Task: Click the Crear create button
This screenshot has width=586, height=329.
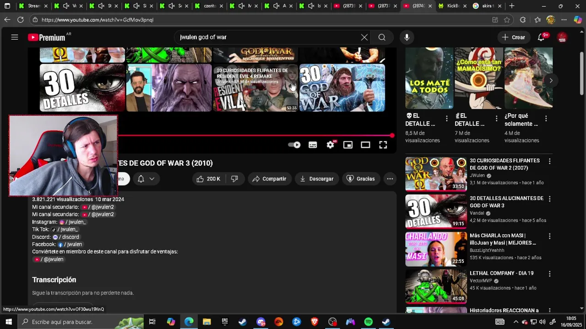Action: pyautogui.click(x=513, y=37)
